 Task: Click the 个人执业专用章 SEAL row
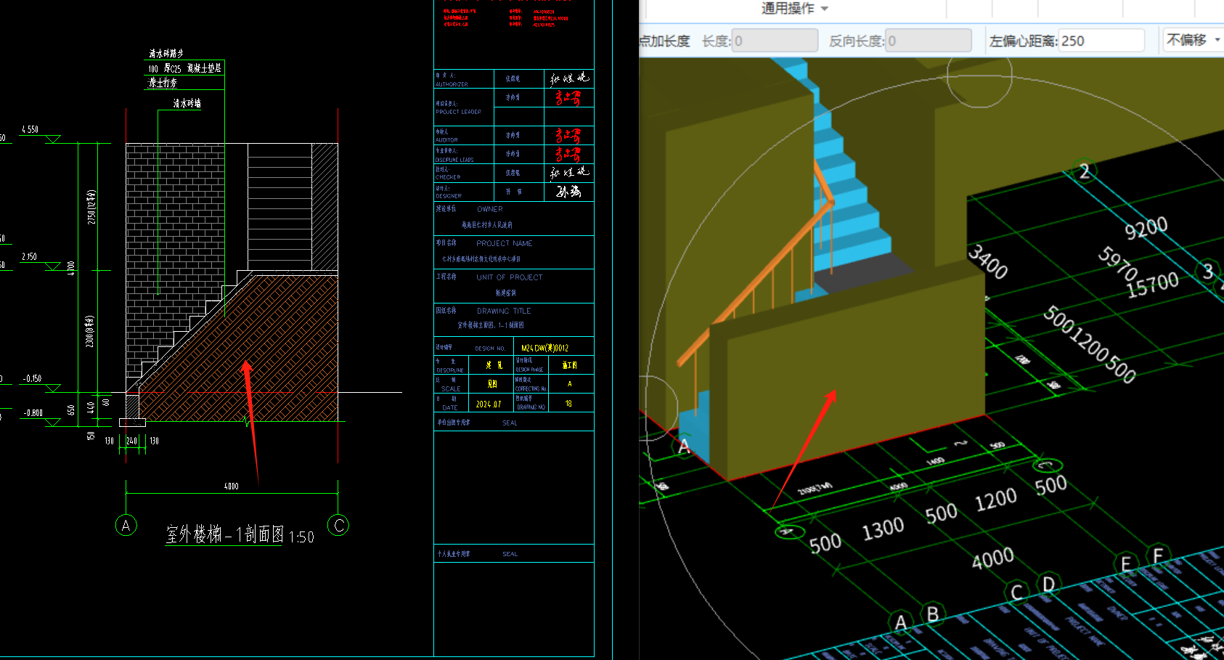[514, 553]
